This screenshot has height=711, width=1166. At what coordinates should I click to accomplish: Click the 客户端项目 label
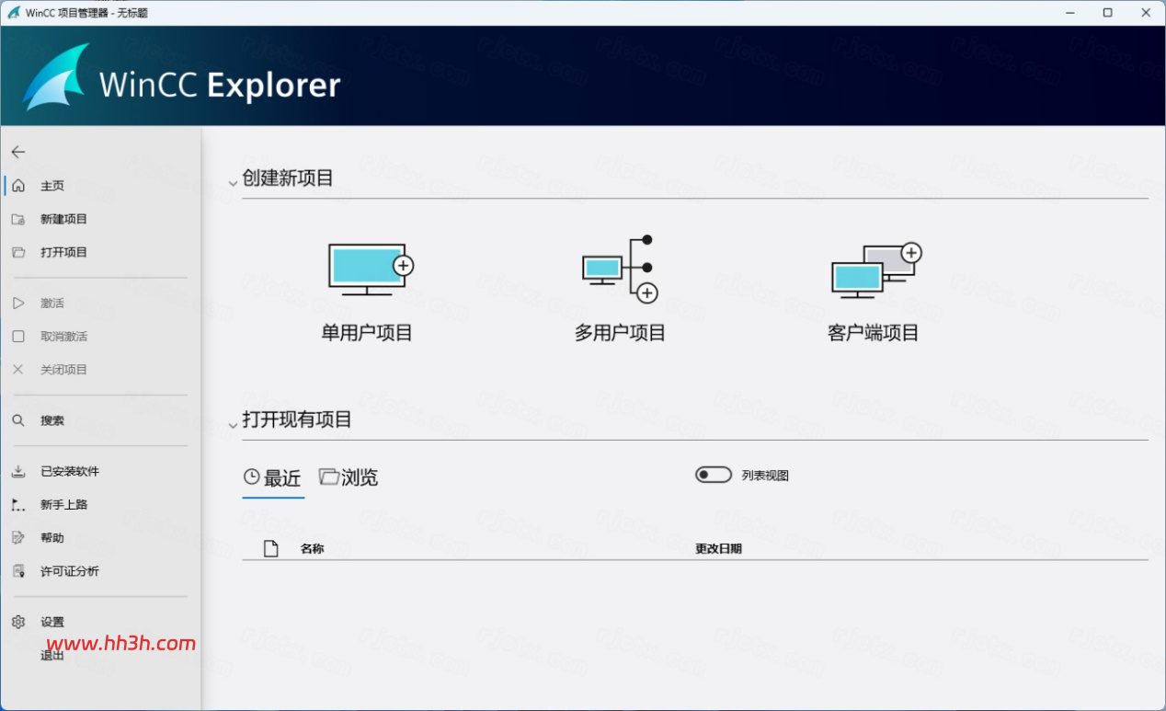coord(874,333)
